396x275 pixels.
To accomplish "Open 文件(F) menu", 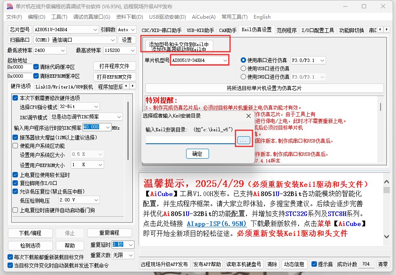I will [x=14, y=17].
